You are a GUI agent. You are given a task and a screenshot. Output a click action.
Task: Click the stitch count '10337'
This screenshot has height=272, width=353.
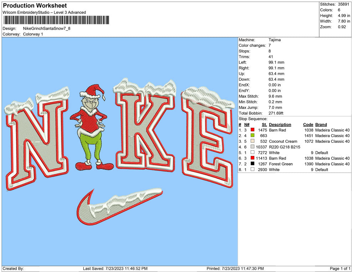click(261, 147)
